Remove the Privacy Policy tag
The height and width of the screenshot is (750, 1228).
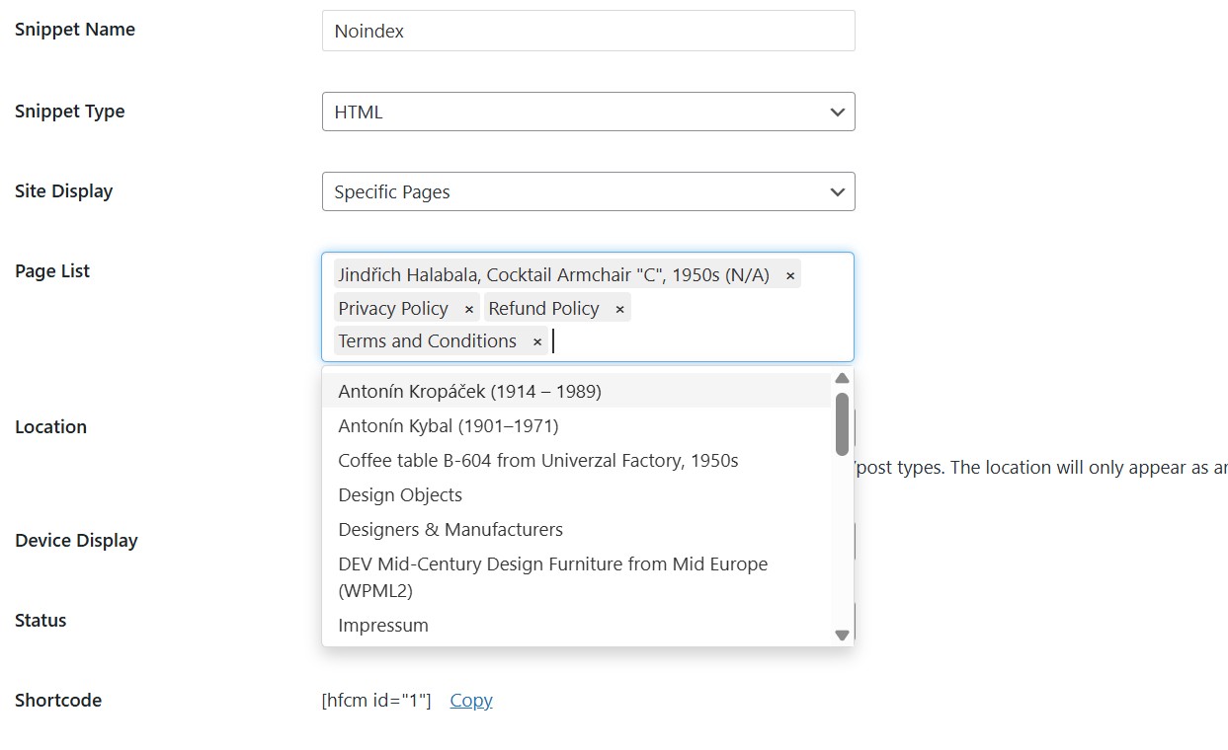click(468, 310)
